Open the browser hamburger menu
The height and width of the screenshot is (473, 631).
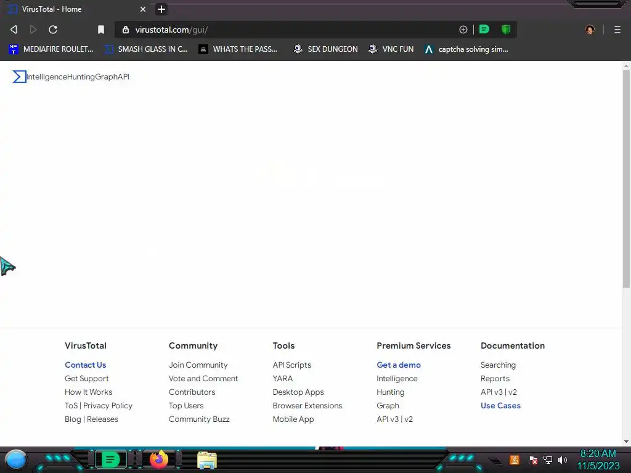[617, 30]
